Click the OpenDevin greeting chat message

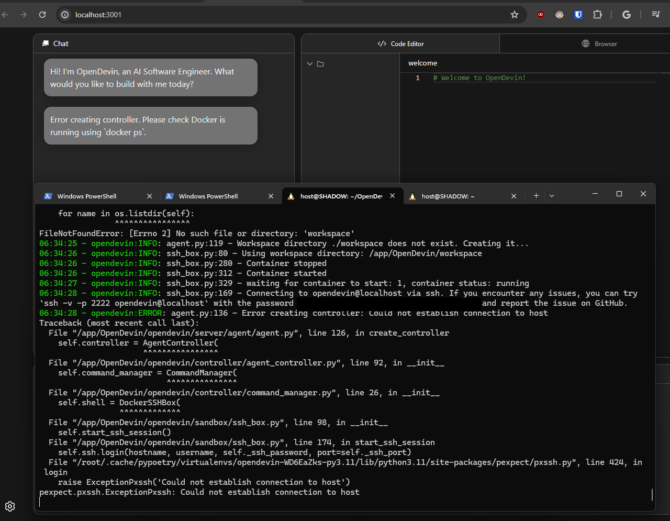(151, 77)
